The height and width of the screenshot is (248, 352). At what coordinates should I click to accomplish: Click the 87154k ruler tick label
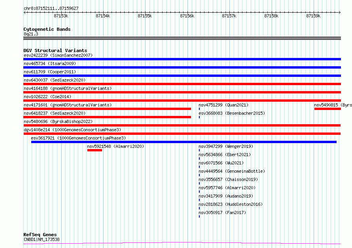point(103,16)
